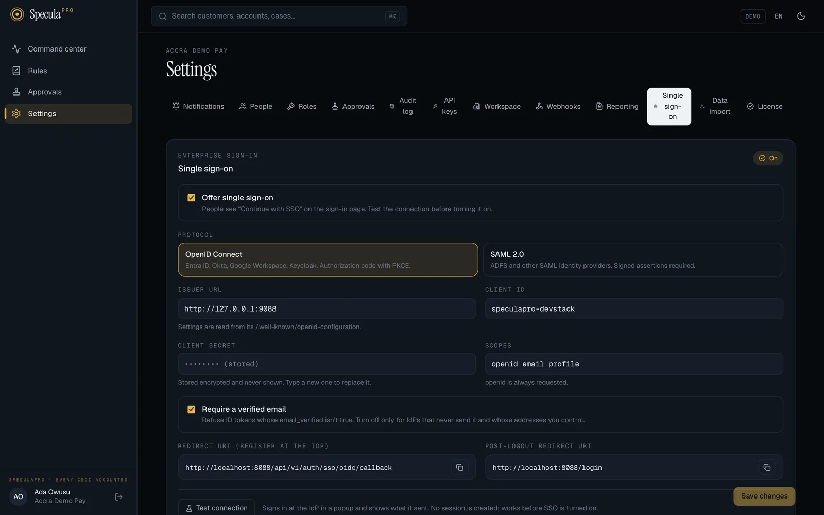Open the Data import tab
This screenshot has width=824, height=515.
click(x=715, y=106)
